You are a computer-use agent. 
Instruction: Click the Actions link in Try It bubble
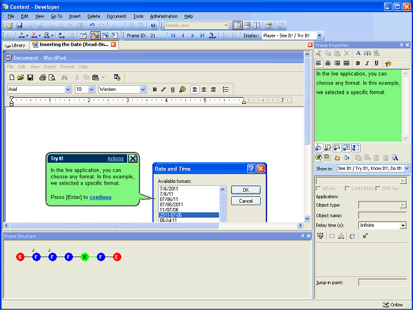[116, 158]
